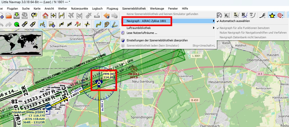
Task: Click the Sprendlingen town label
Action: 141,117
